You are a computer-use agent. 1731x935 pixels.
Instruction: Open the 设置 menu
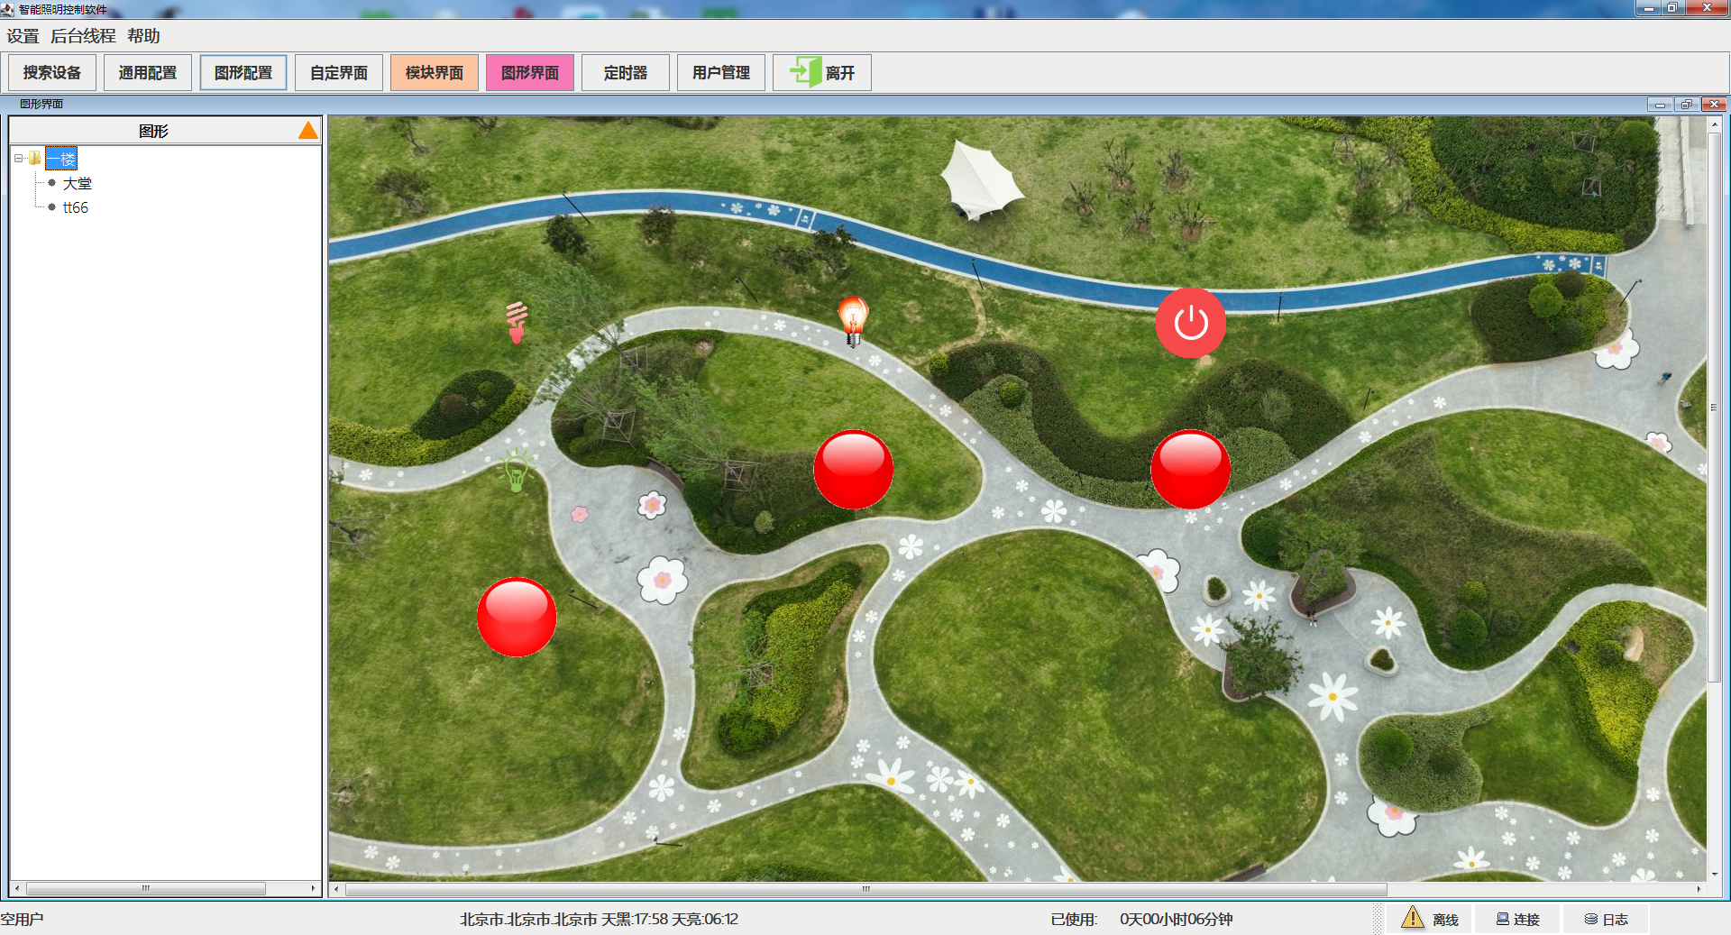[x=23, y=36]
